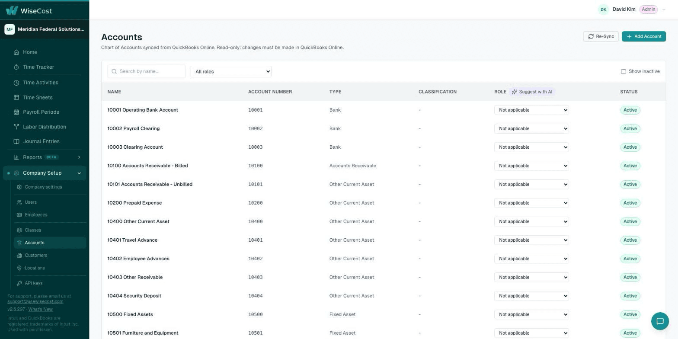Click the support@usewisecost.com email link
Image resolution: width=678 pixels, height=339 pixels.
(35, 302)
